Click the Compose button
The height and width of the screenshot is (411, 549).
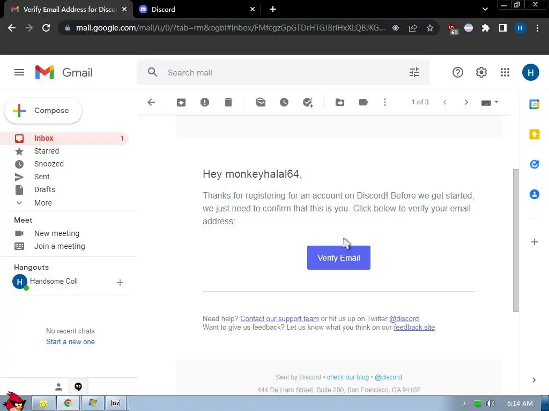coord(43,110)
